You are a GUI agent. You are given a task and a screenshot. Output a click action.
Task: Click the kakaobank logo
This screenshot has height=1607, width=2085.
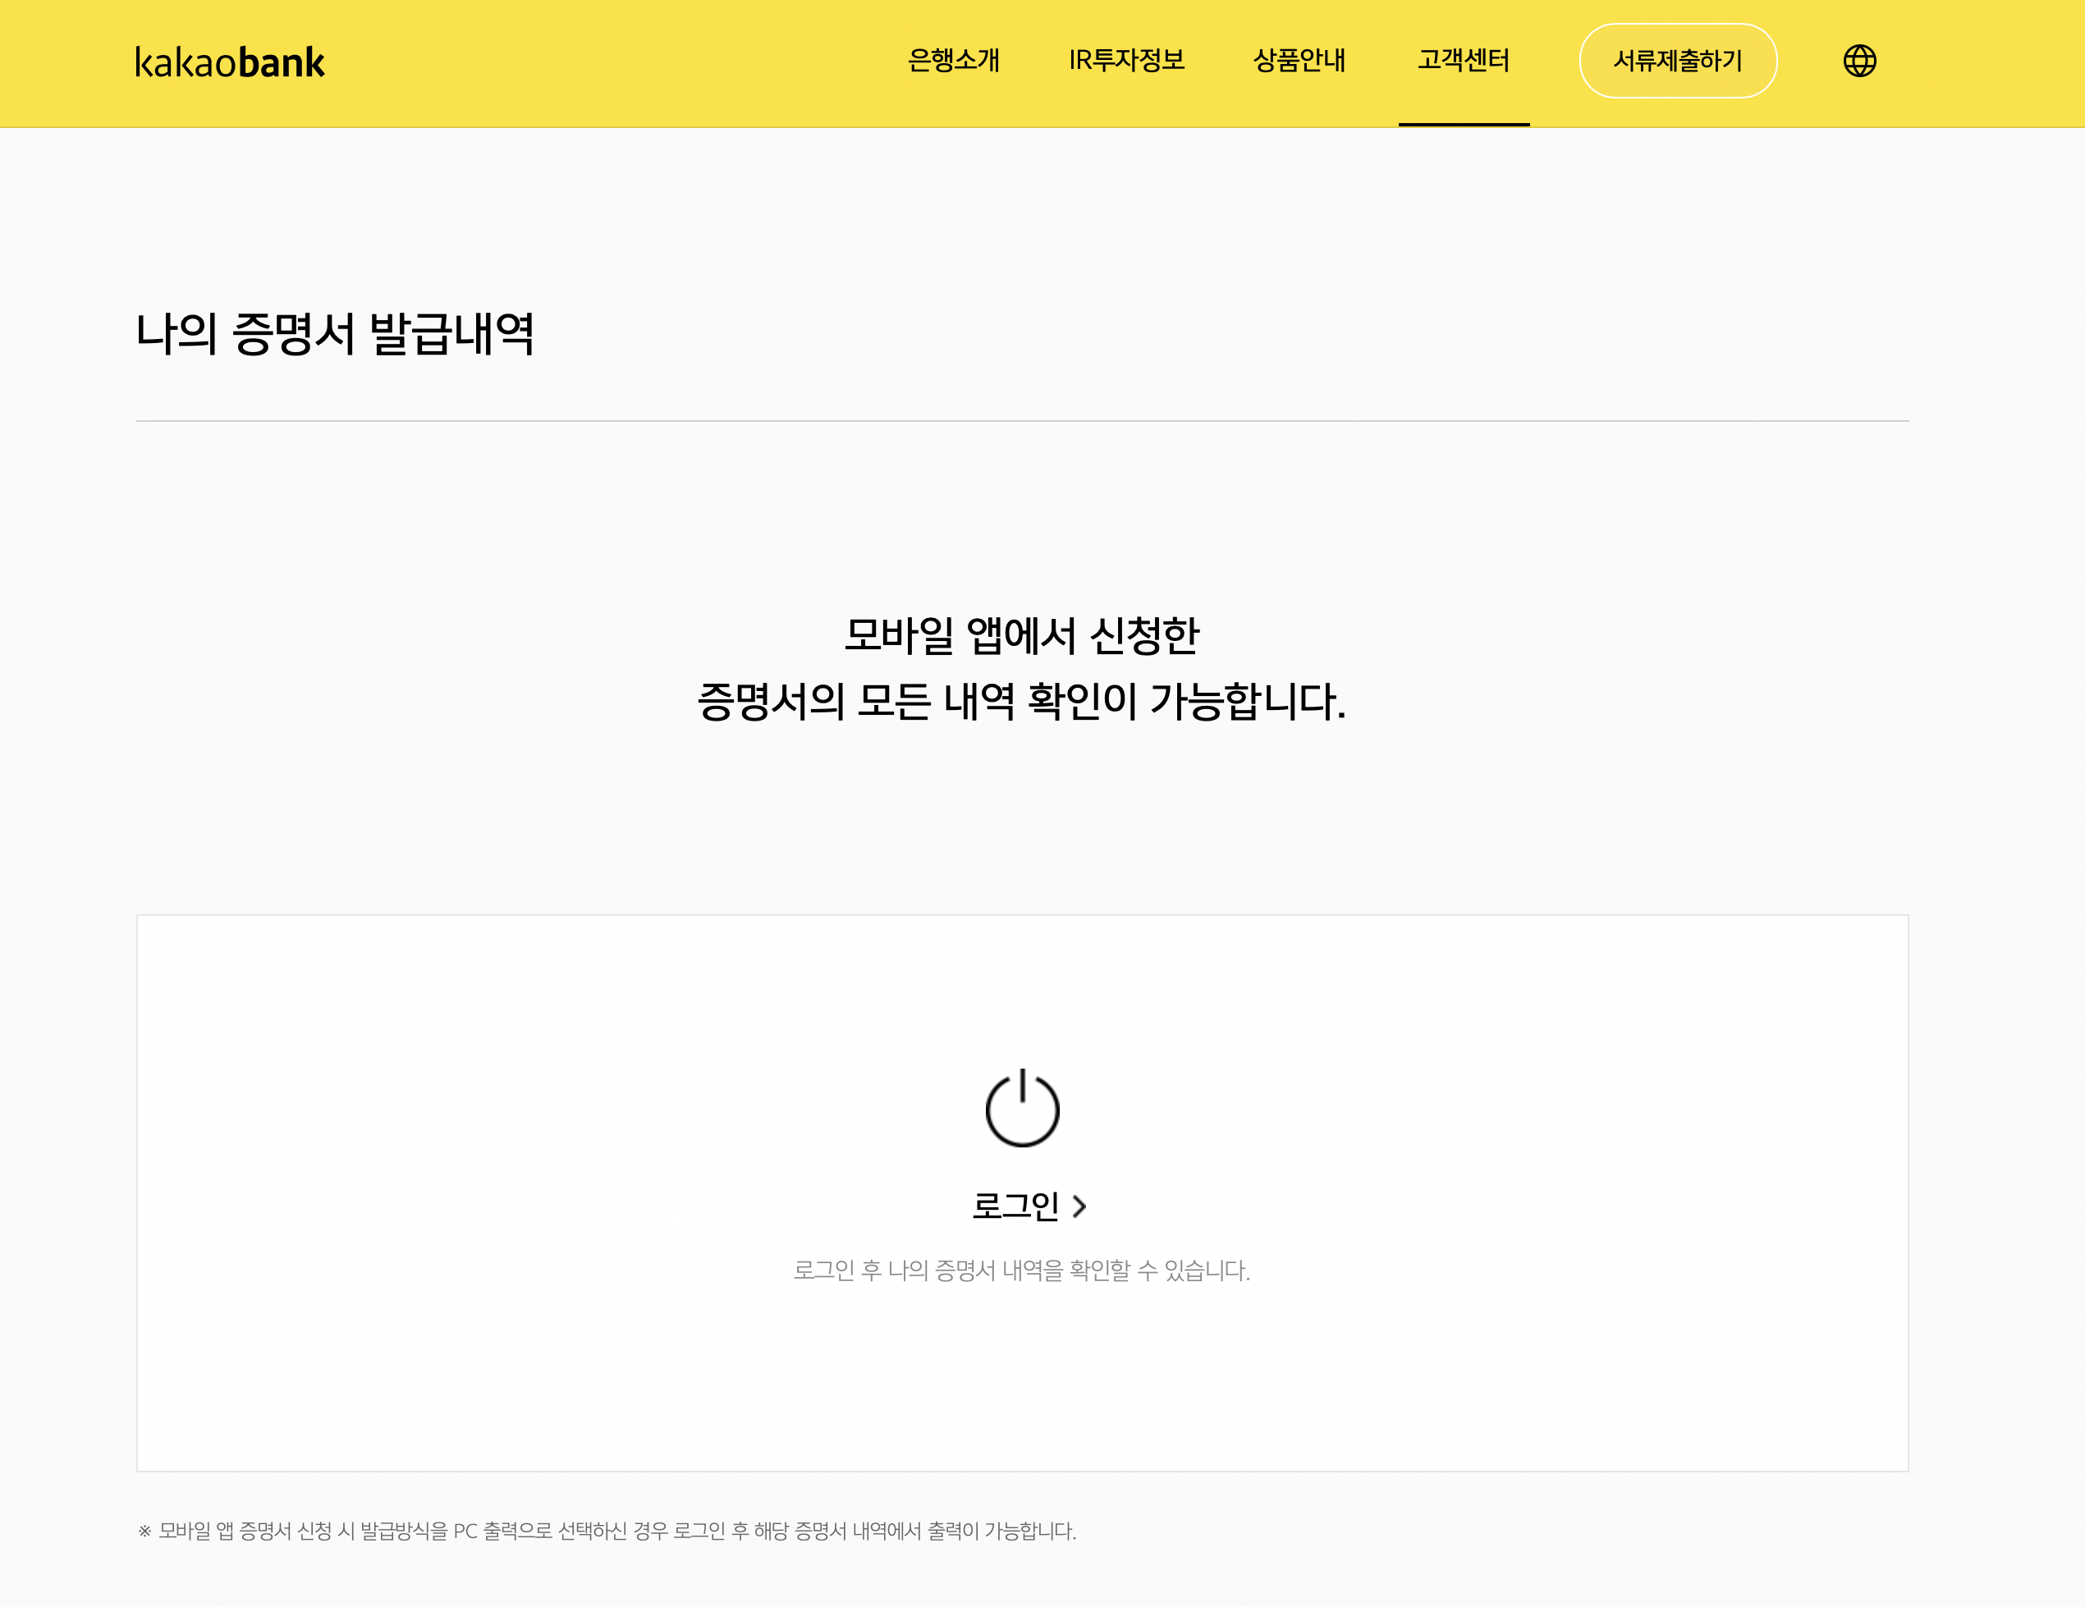coord(229,63)
